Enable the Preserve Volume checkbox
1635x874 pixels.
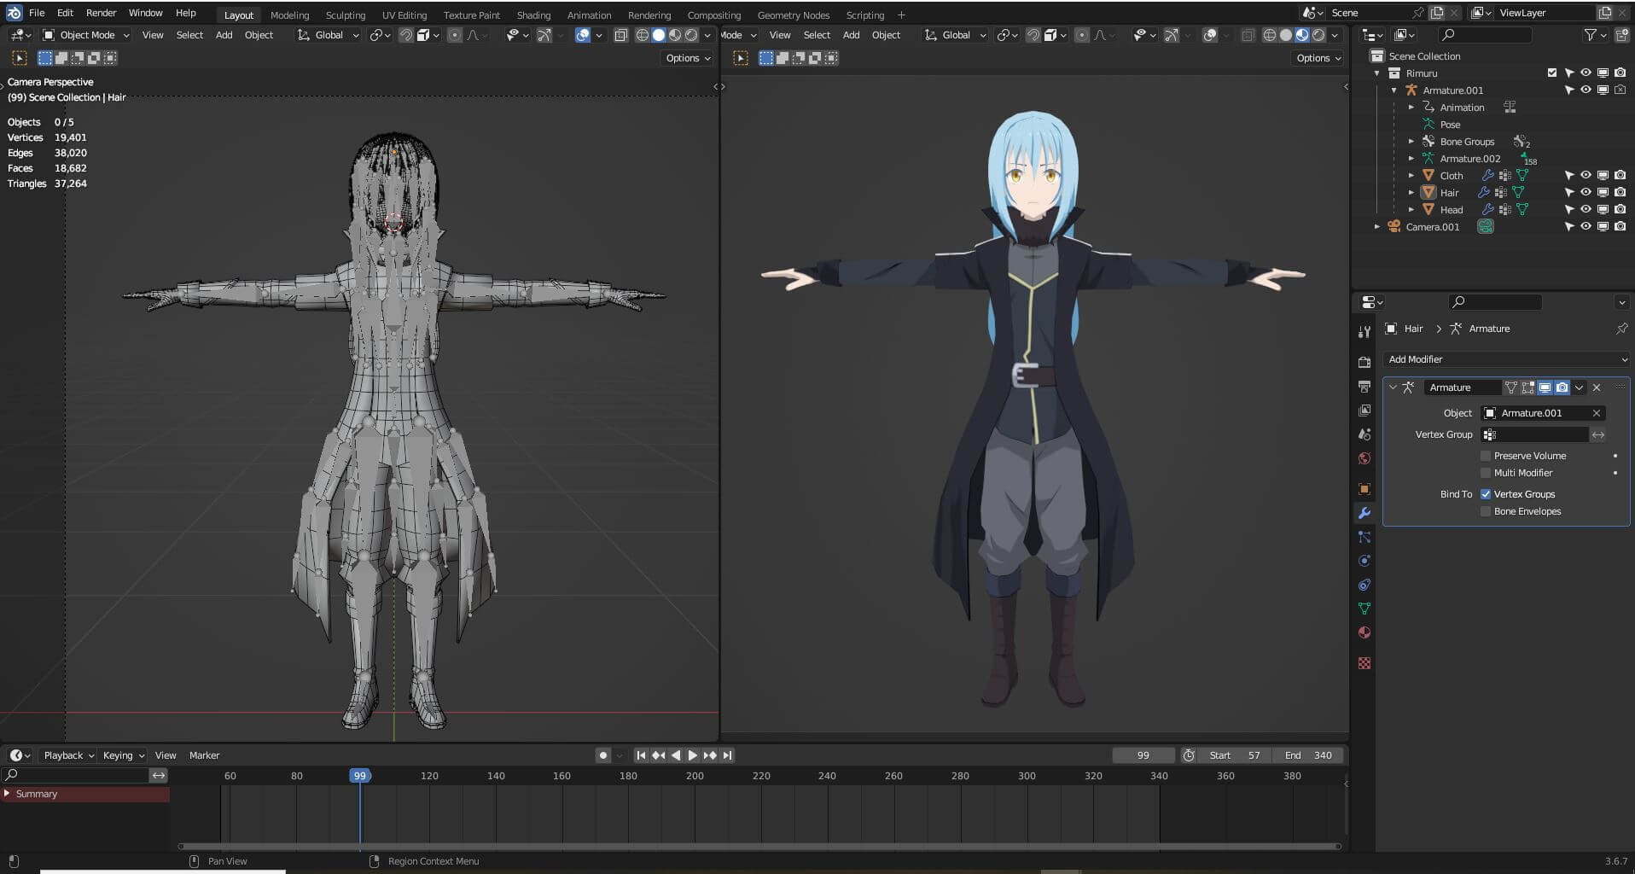pyautogui.click(x=1486, y=456)
